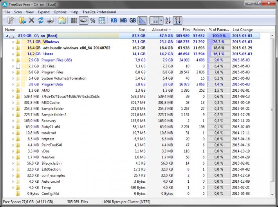Switch size units to MB
Image resolution: width=278 pixels, height=207 pixels.
pos(123,20)
